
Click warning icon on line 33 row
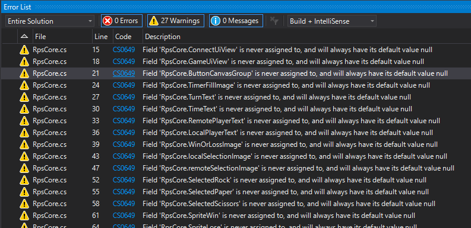coord(24,121)
